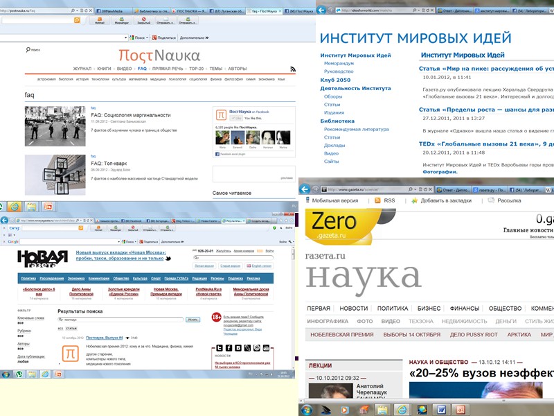
Task: Click the mobile phone icon near Мобильная версия
Action: pos(307,200)
